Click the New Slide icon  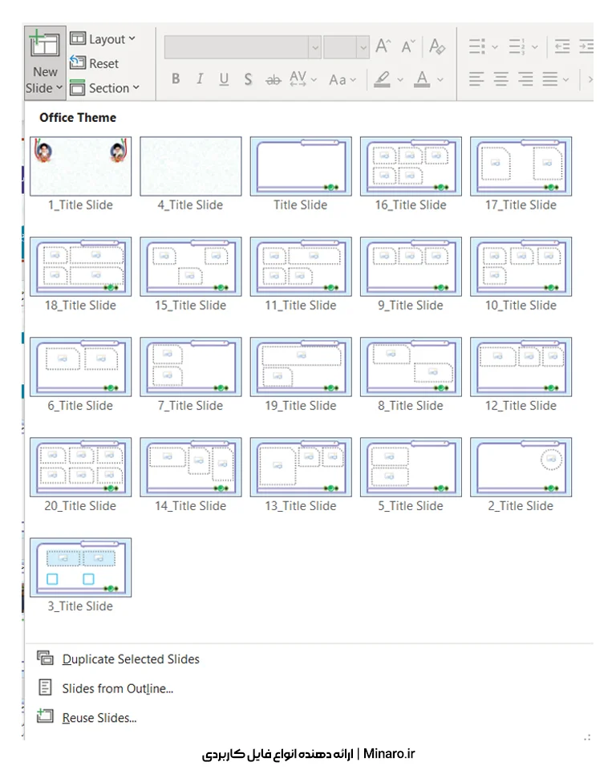(x=45, y=43)
